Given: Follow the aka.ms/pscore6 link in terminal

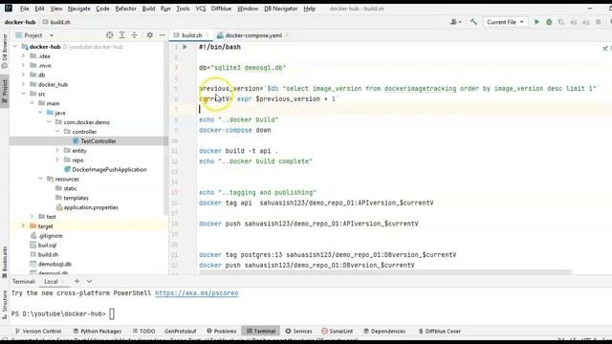Looking at the screenshot, I should tap(197, 293).
